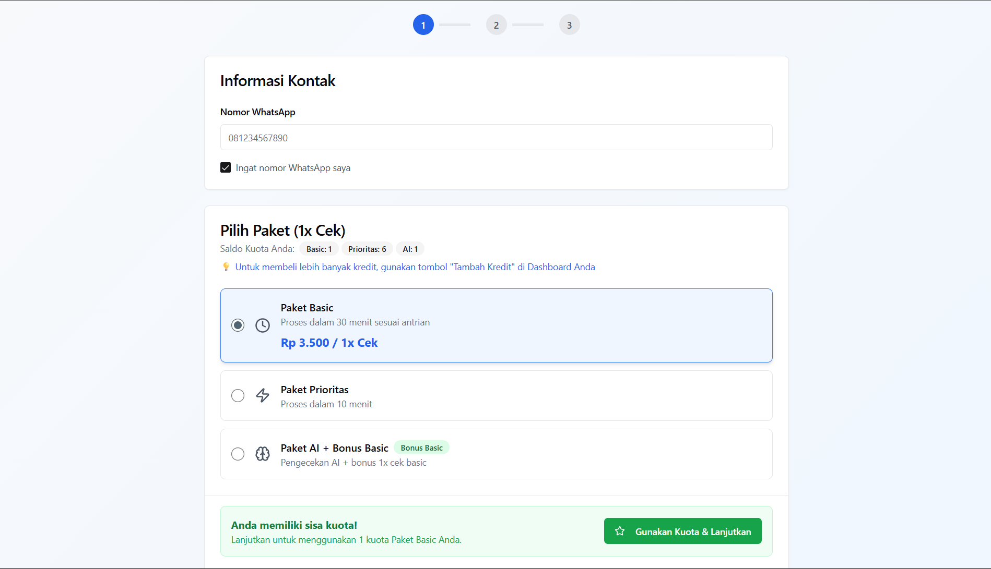
Task: Click the green Bonus Basic tag
Action: [x=421, y=448]
